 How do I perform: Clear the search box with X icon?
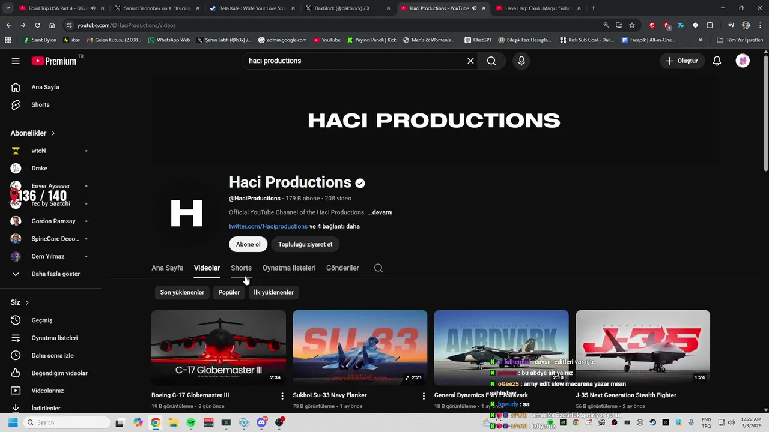click(470, 61)
